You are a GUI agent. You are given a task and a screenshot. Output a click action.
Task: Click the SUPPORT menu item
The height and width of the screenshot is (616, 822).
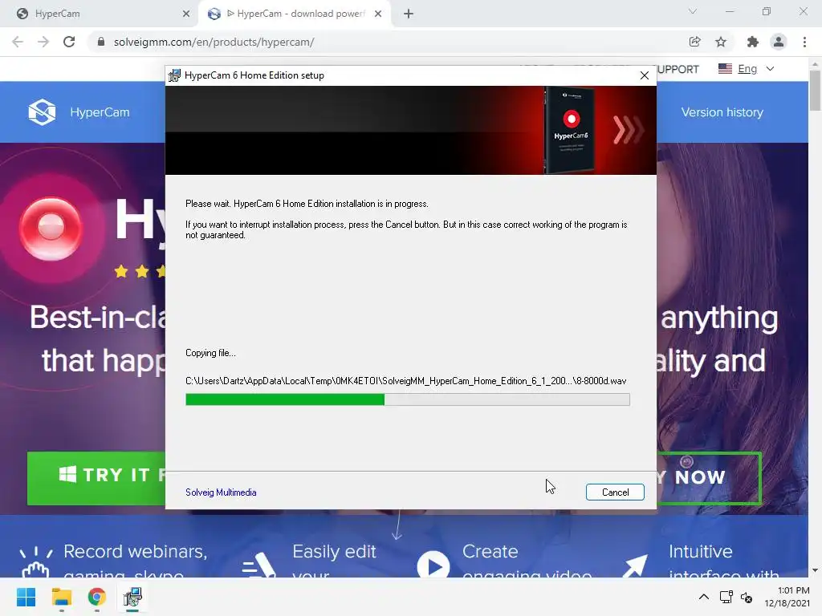pos(678,69)
